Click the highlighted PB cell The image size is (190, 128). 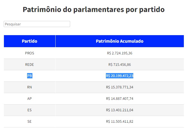30,76
